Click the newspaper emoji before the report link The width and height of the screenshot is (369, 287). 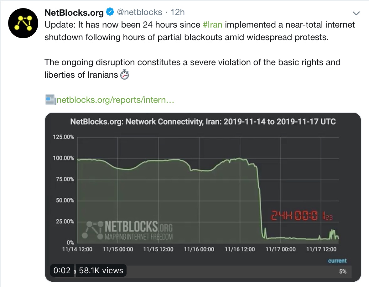click(50, 100)
